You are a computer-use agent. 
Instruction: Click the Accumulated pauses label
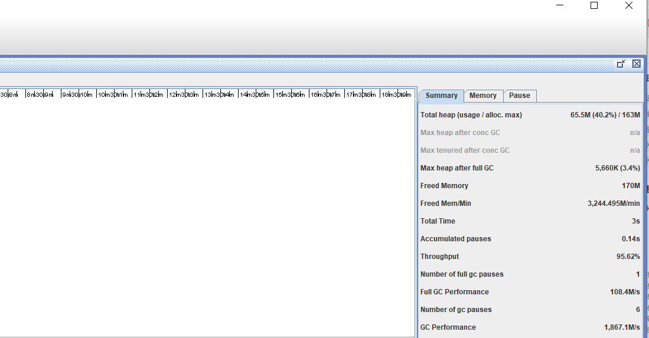[456, 239]
